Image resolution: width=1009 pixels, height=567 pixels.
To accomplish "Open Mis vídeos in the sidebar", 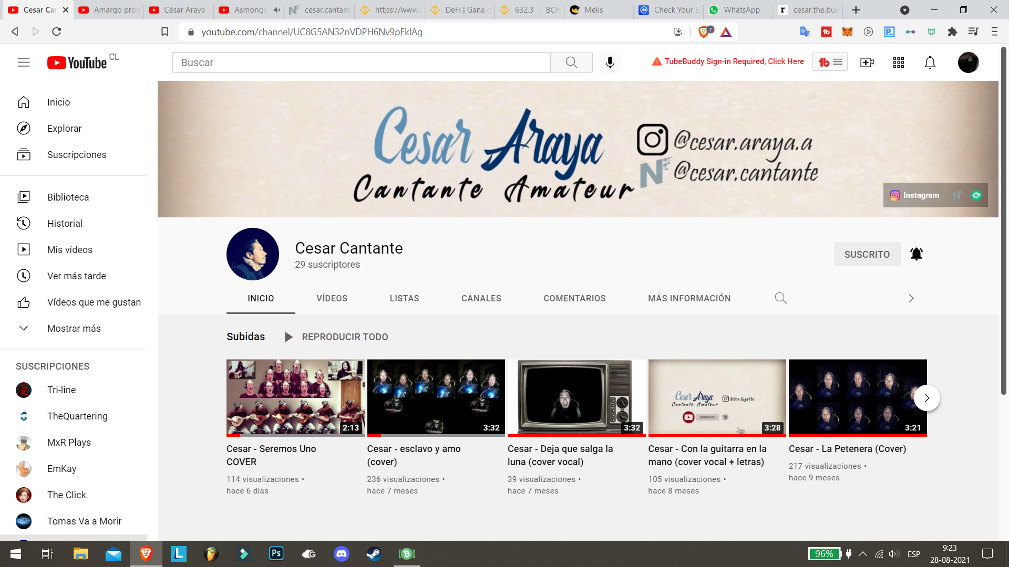I will coord(74,250).
